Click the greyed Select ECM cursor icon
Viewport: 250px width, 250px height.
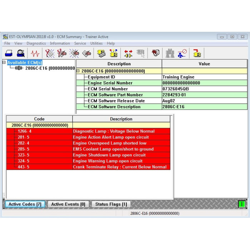click(x=141, y=53)
